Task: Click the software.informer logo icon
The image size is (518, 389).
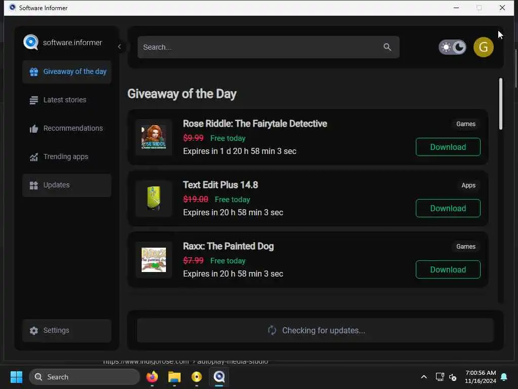Action: pos(31,43)
